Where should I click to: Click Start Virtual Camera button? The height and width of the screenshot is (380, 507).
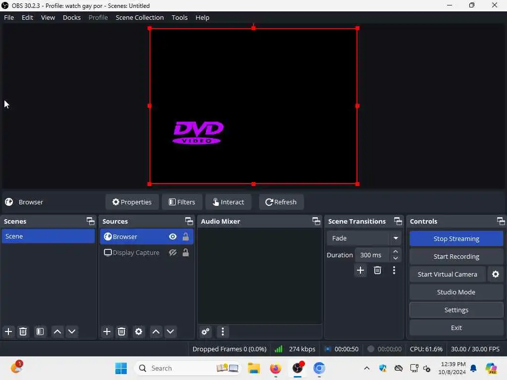click(x=447, y=274)
